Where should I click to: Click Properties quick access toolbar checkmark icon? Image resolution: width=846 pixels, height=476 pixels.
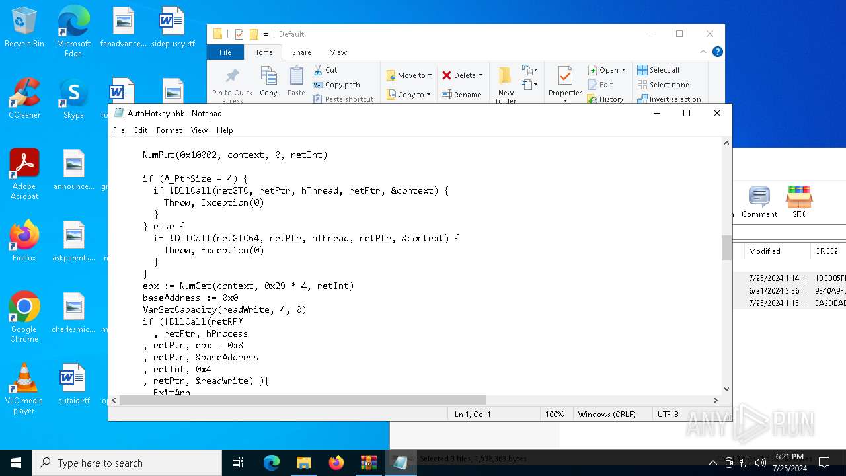pos(239,34)
